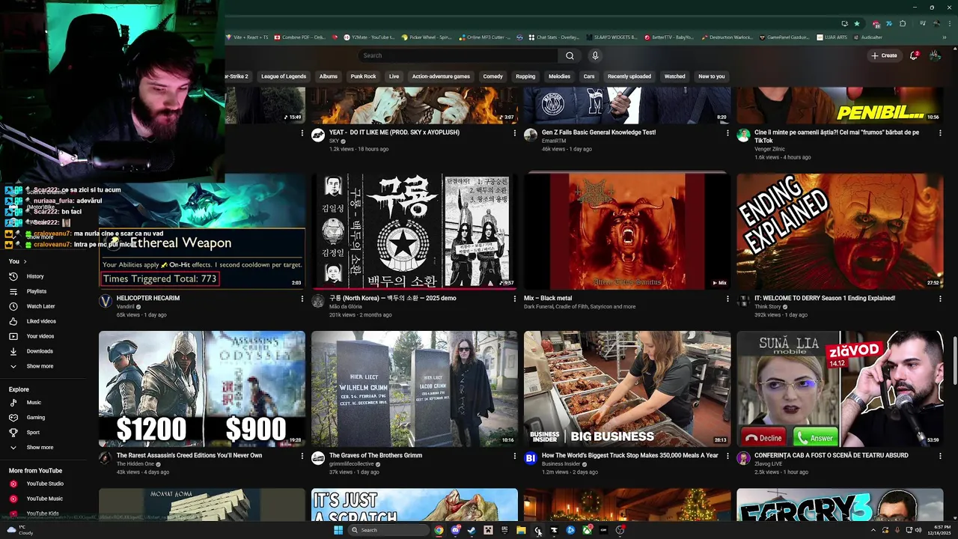Select Comedy filter chip
Screen dimensions: 958x539
click(493, 76)
